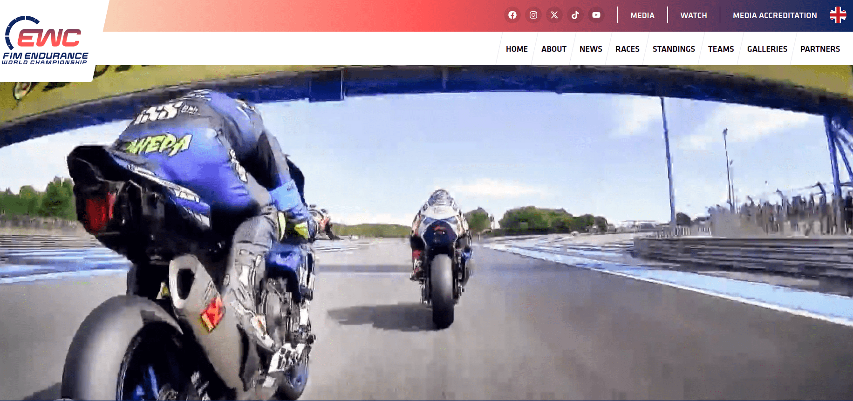Visit the TikTok channel icon
The width and height of the screenshot is (853, 401).
tap(575, 15)
